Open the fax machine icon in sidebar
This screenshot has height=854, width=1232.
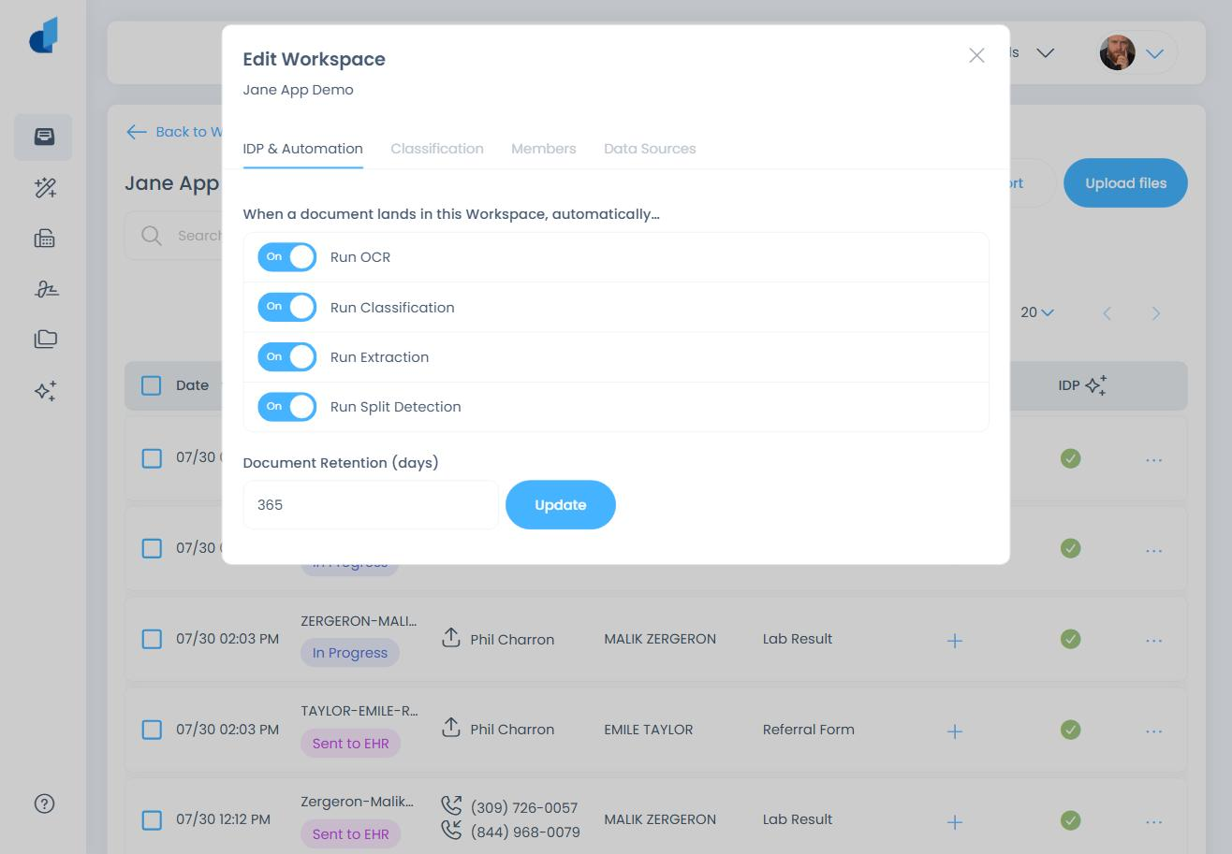(44, 239)
